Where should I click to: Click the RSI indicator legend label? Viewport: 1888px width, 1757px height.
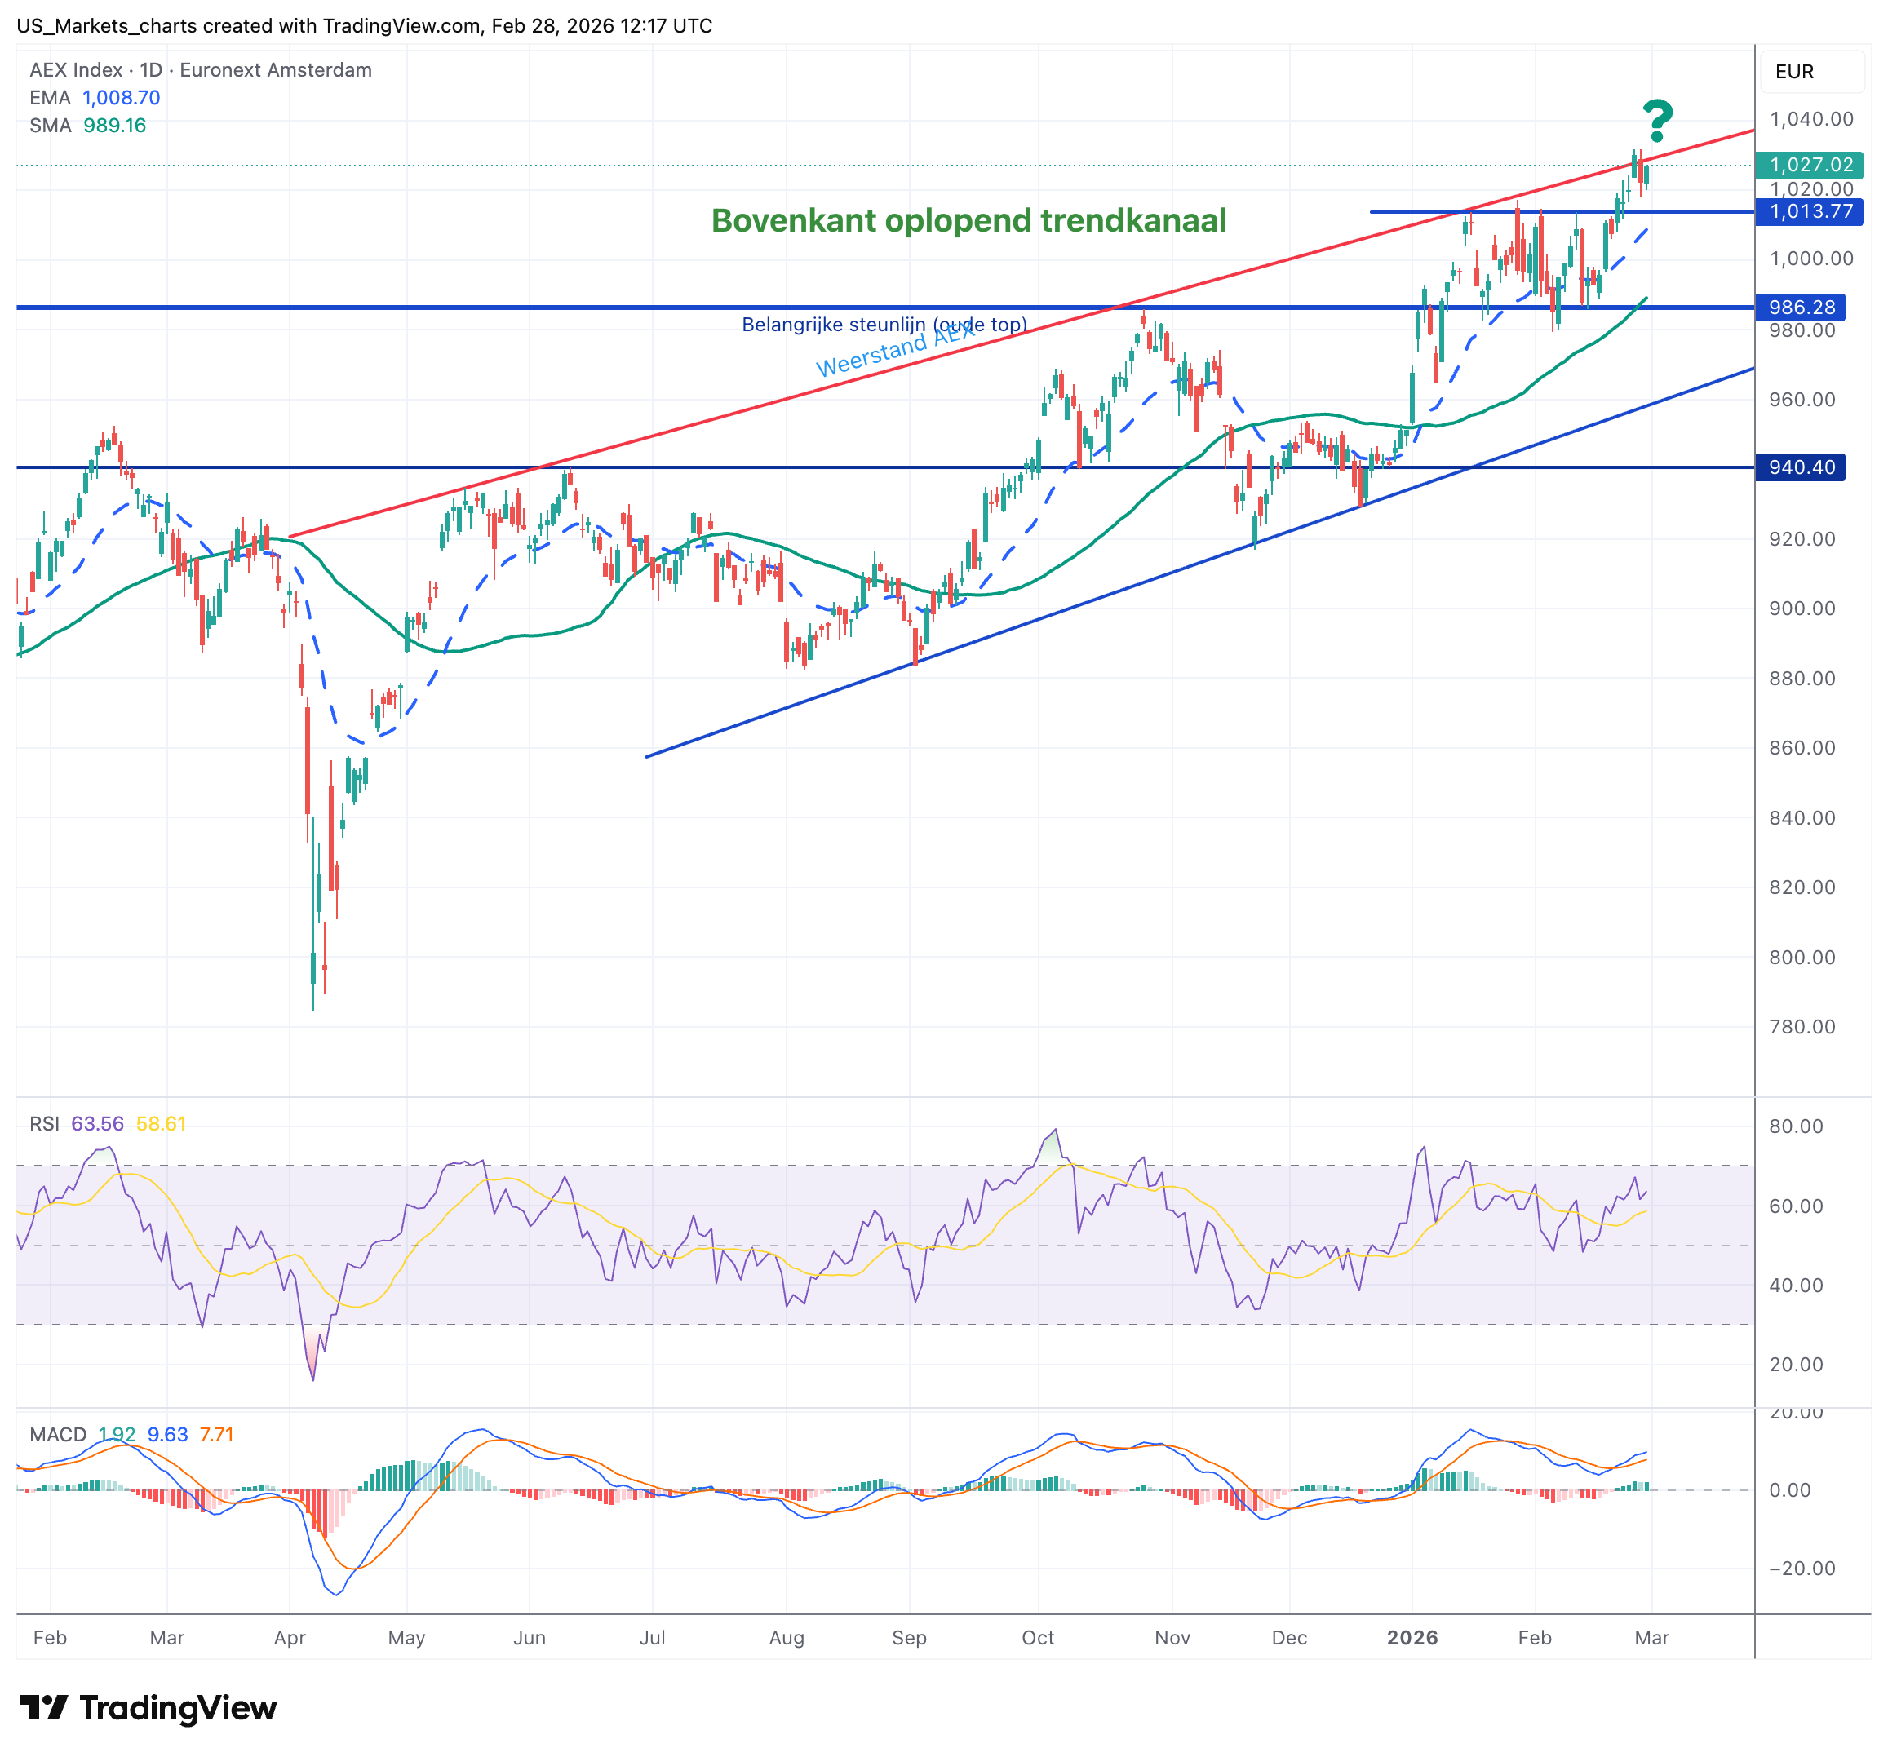click(44, 1124)
